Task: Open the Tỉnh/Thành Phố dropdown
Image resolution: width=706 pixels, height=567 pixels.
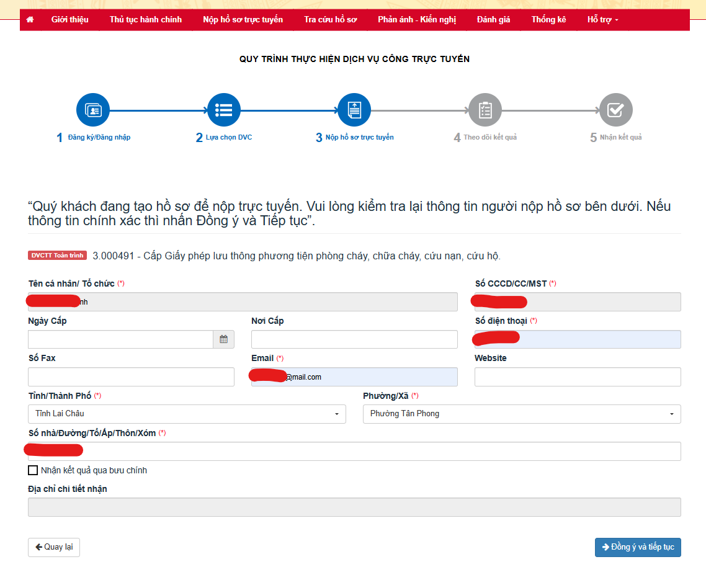Action: (x=187, y=414)
